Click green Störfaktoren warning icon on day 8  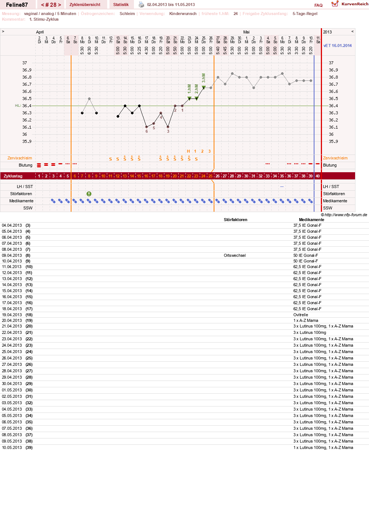coord(89,194)
